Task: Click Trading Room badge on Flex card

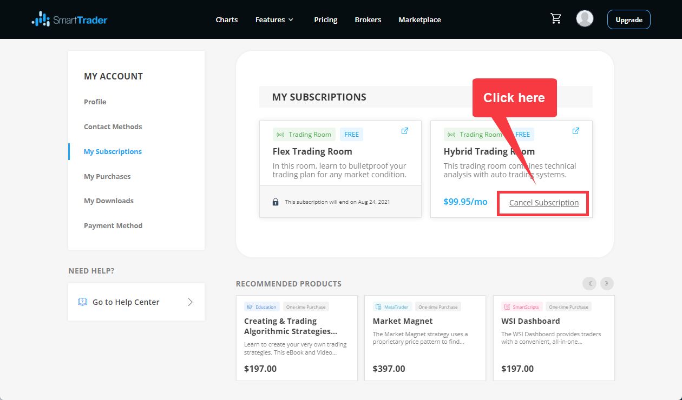Action: pyautogui.click(x=304, y=135)
